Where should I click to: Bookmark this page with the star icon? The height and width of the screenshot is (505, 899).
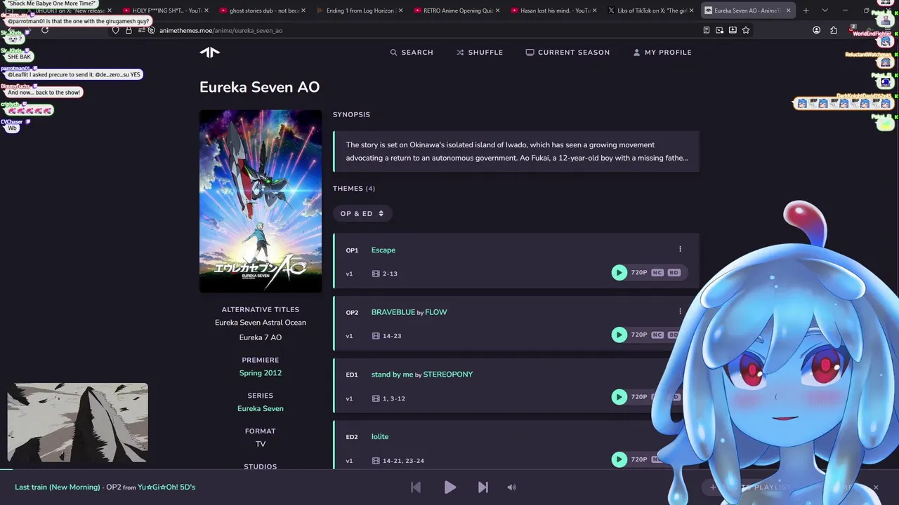tap(746, 30)
